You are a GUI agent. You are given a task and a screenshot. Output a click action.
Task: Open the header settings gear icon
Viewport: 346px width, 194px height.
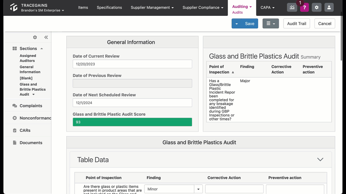pyautogui.click(x=317, y=8)
